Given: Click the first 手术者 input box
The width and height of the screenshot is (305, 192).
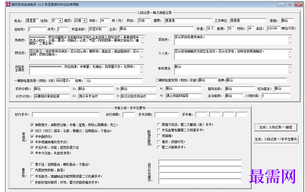Looking at the screenshot, I should pyautogui.click(x=201, y=114).
